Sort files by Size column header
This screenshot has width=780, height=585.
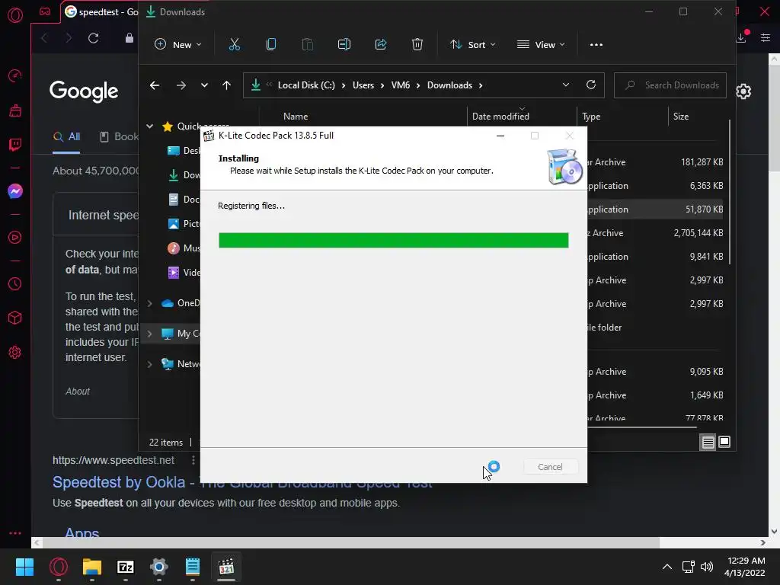click(681, 117)
